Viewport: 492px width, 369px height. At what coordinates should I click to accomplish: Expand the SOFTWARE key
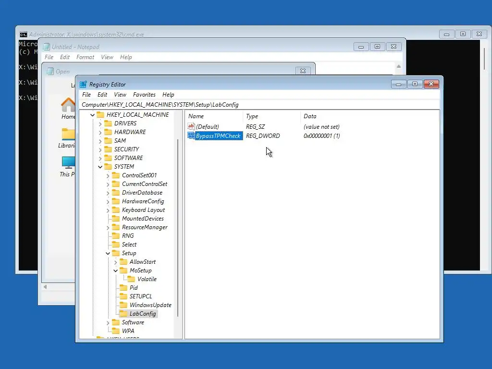[x=100, y=158]
